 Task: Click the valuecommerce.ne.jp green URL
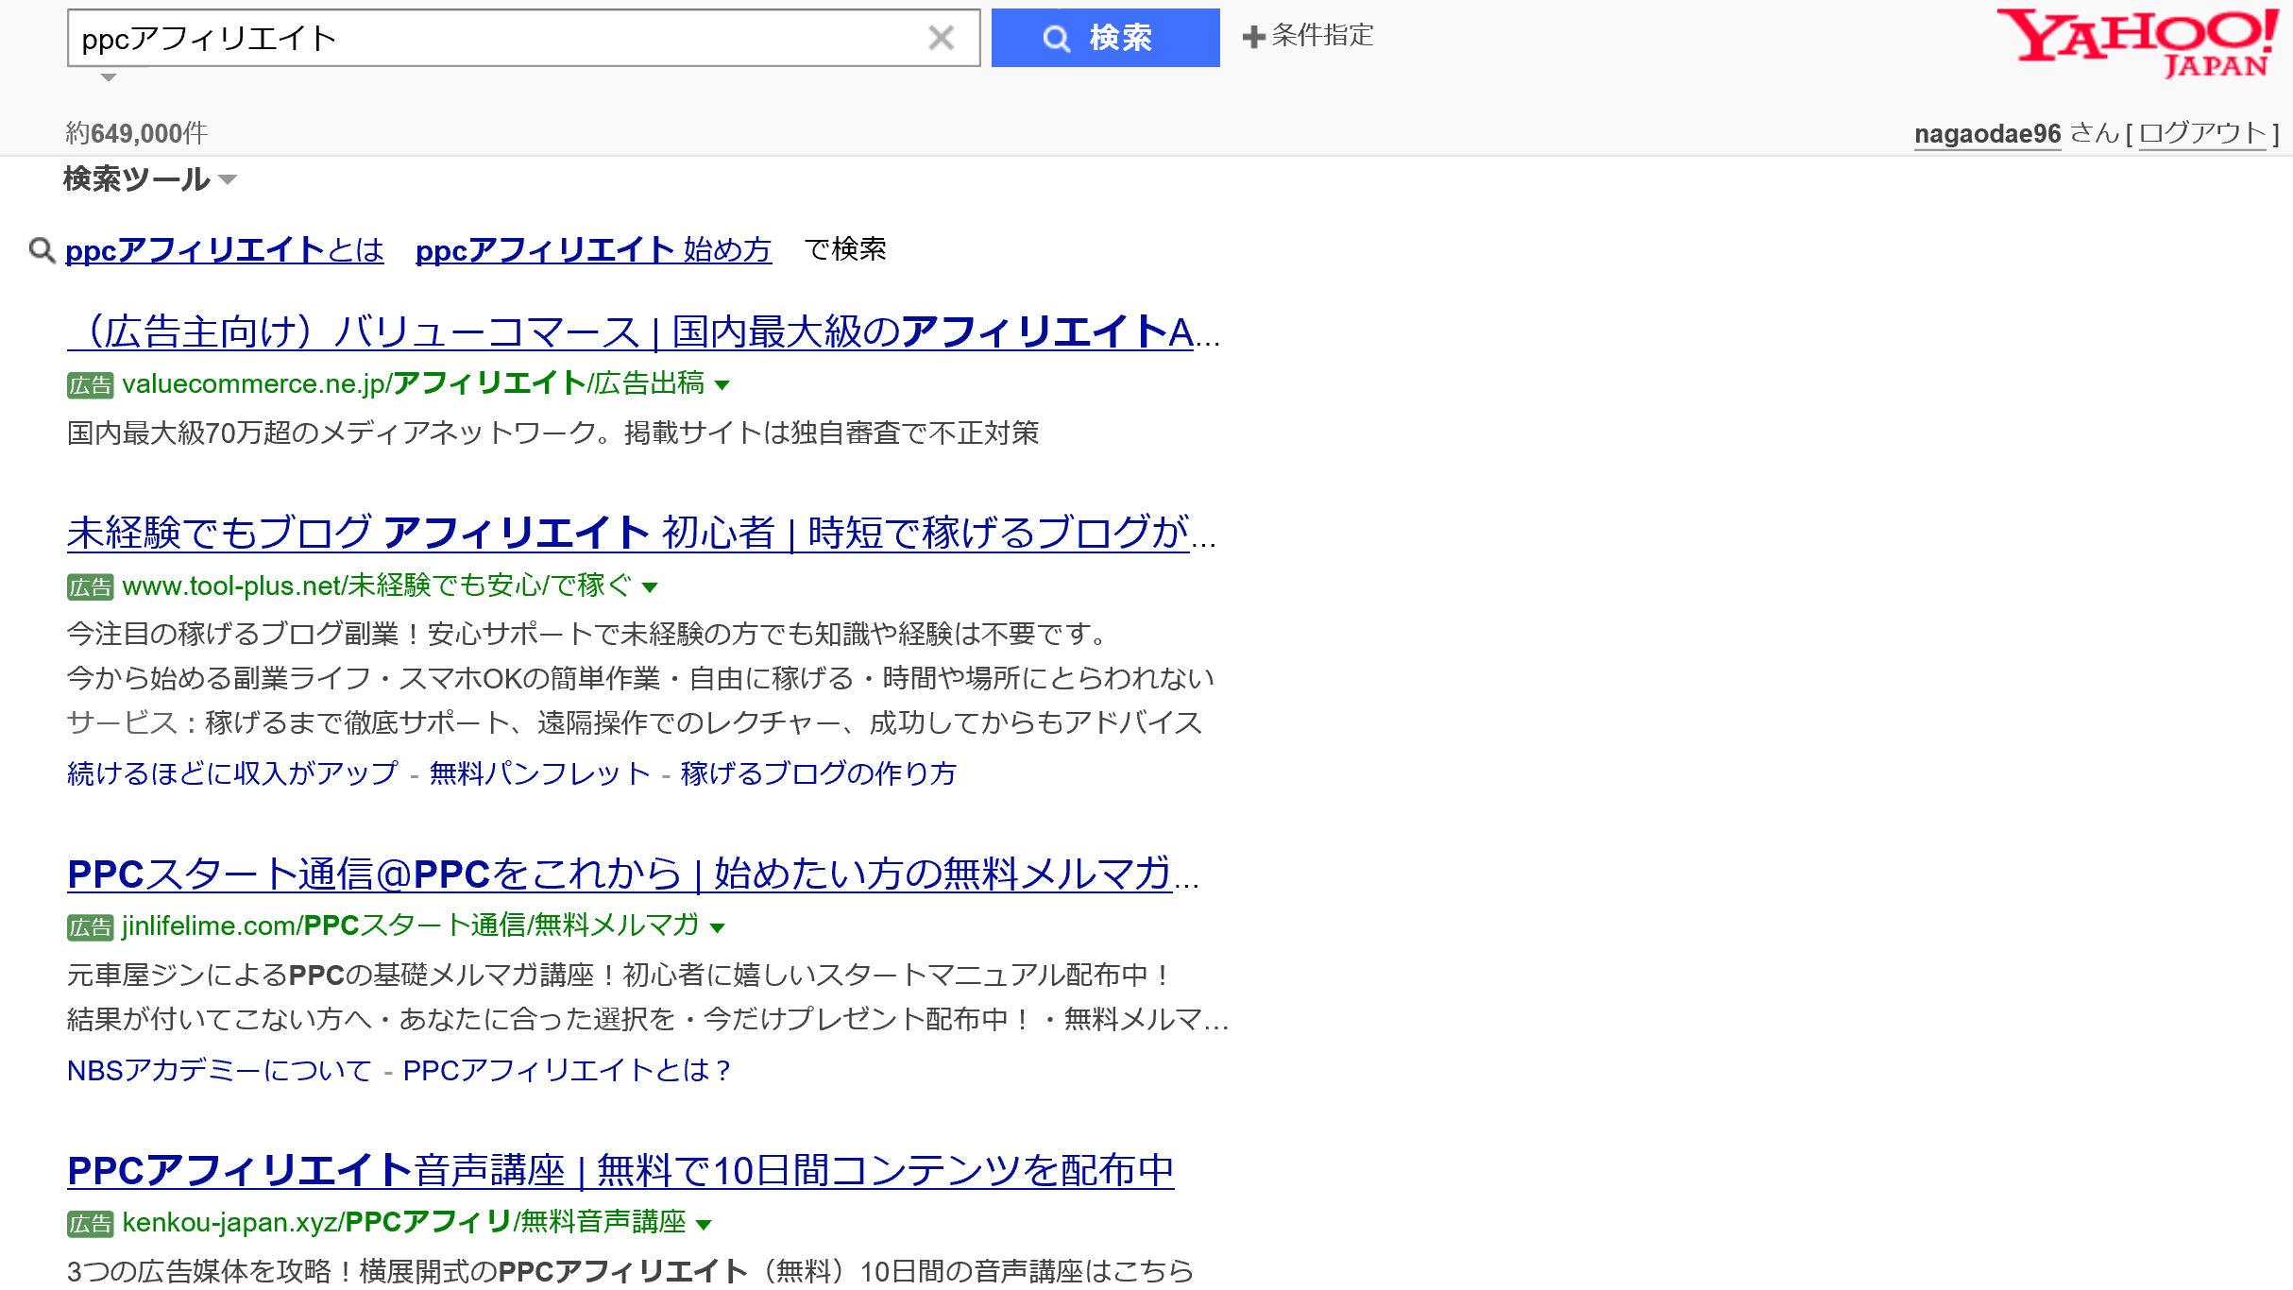pyautogui.click(x=414, y=383)
